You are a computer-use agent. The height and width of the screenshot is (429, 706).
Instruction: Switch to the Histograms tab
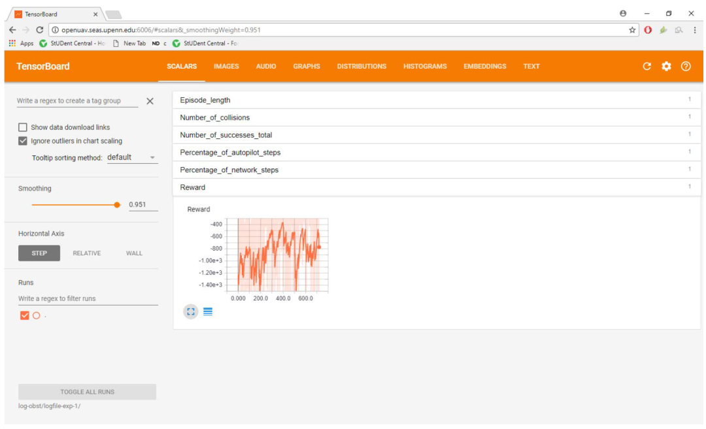tap(425, 67)
